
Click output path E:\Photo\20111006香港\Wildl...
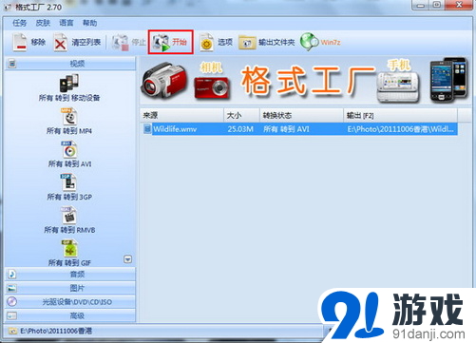coord(400,129)
